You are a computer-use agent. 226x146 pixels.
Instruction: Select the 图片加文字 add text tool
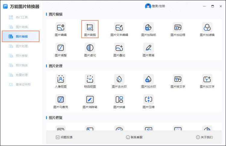point(207,79)
